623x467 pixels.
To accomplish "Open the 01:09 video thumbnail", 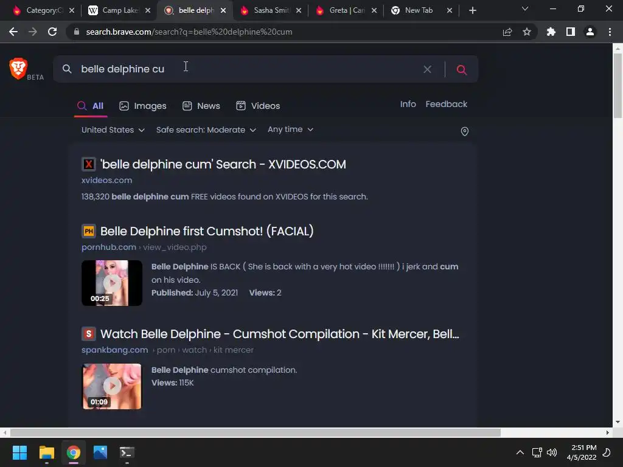I will click(112, 386).
